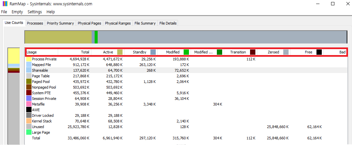The image size is (352, 145).
Task: Click the Zeroed gray swatch in header
Action: (286, 52)
